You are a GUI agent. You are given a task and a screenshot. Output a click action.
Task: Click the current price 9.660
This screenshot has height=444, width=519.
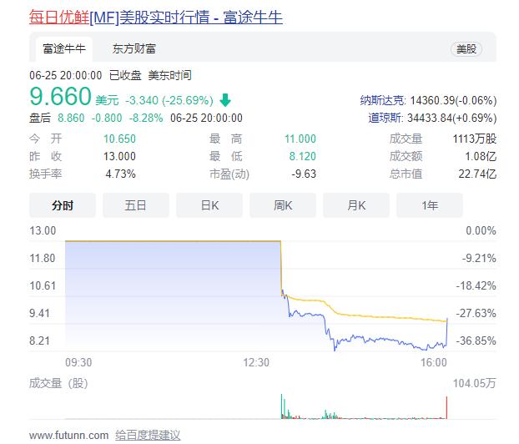[60, 96]
